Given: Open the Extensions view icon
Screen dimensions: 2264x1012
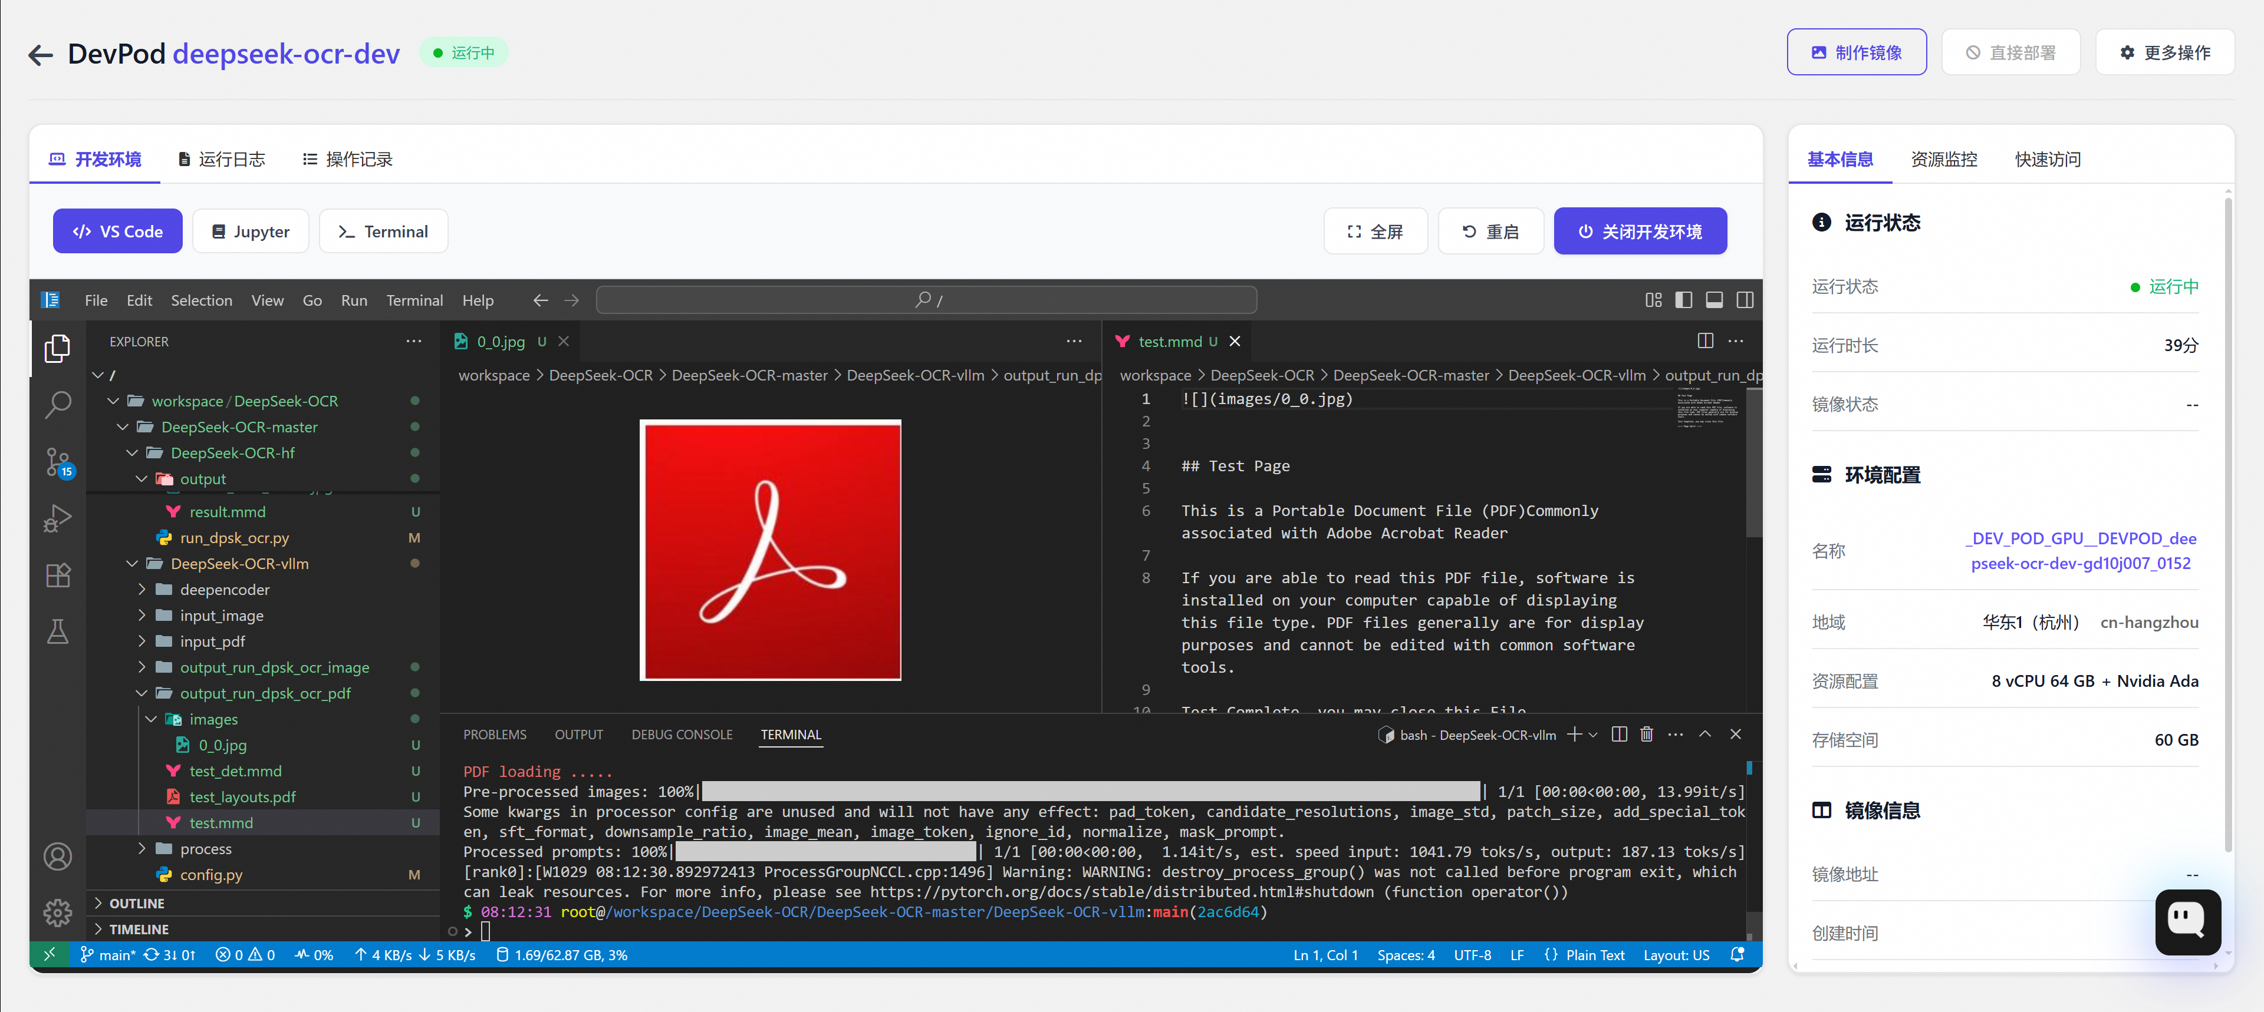Looking at the screenshot, I should (x=58, y=576).
